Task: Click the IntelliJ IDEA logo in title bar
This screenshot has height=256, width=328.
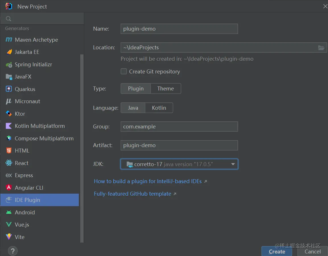Action: tap(9, 6)
